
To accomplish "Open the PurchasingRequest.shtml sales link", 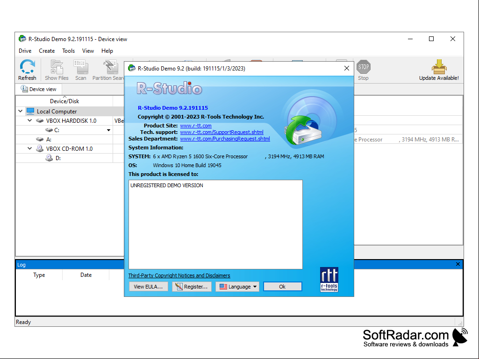I will (x=225, y=139).
